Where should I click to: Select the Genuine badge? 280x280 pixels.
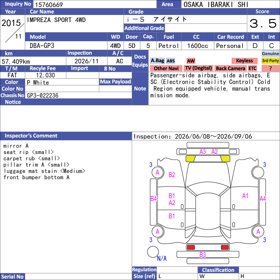[270, 54]
